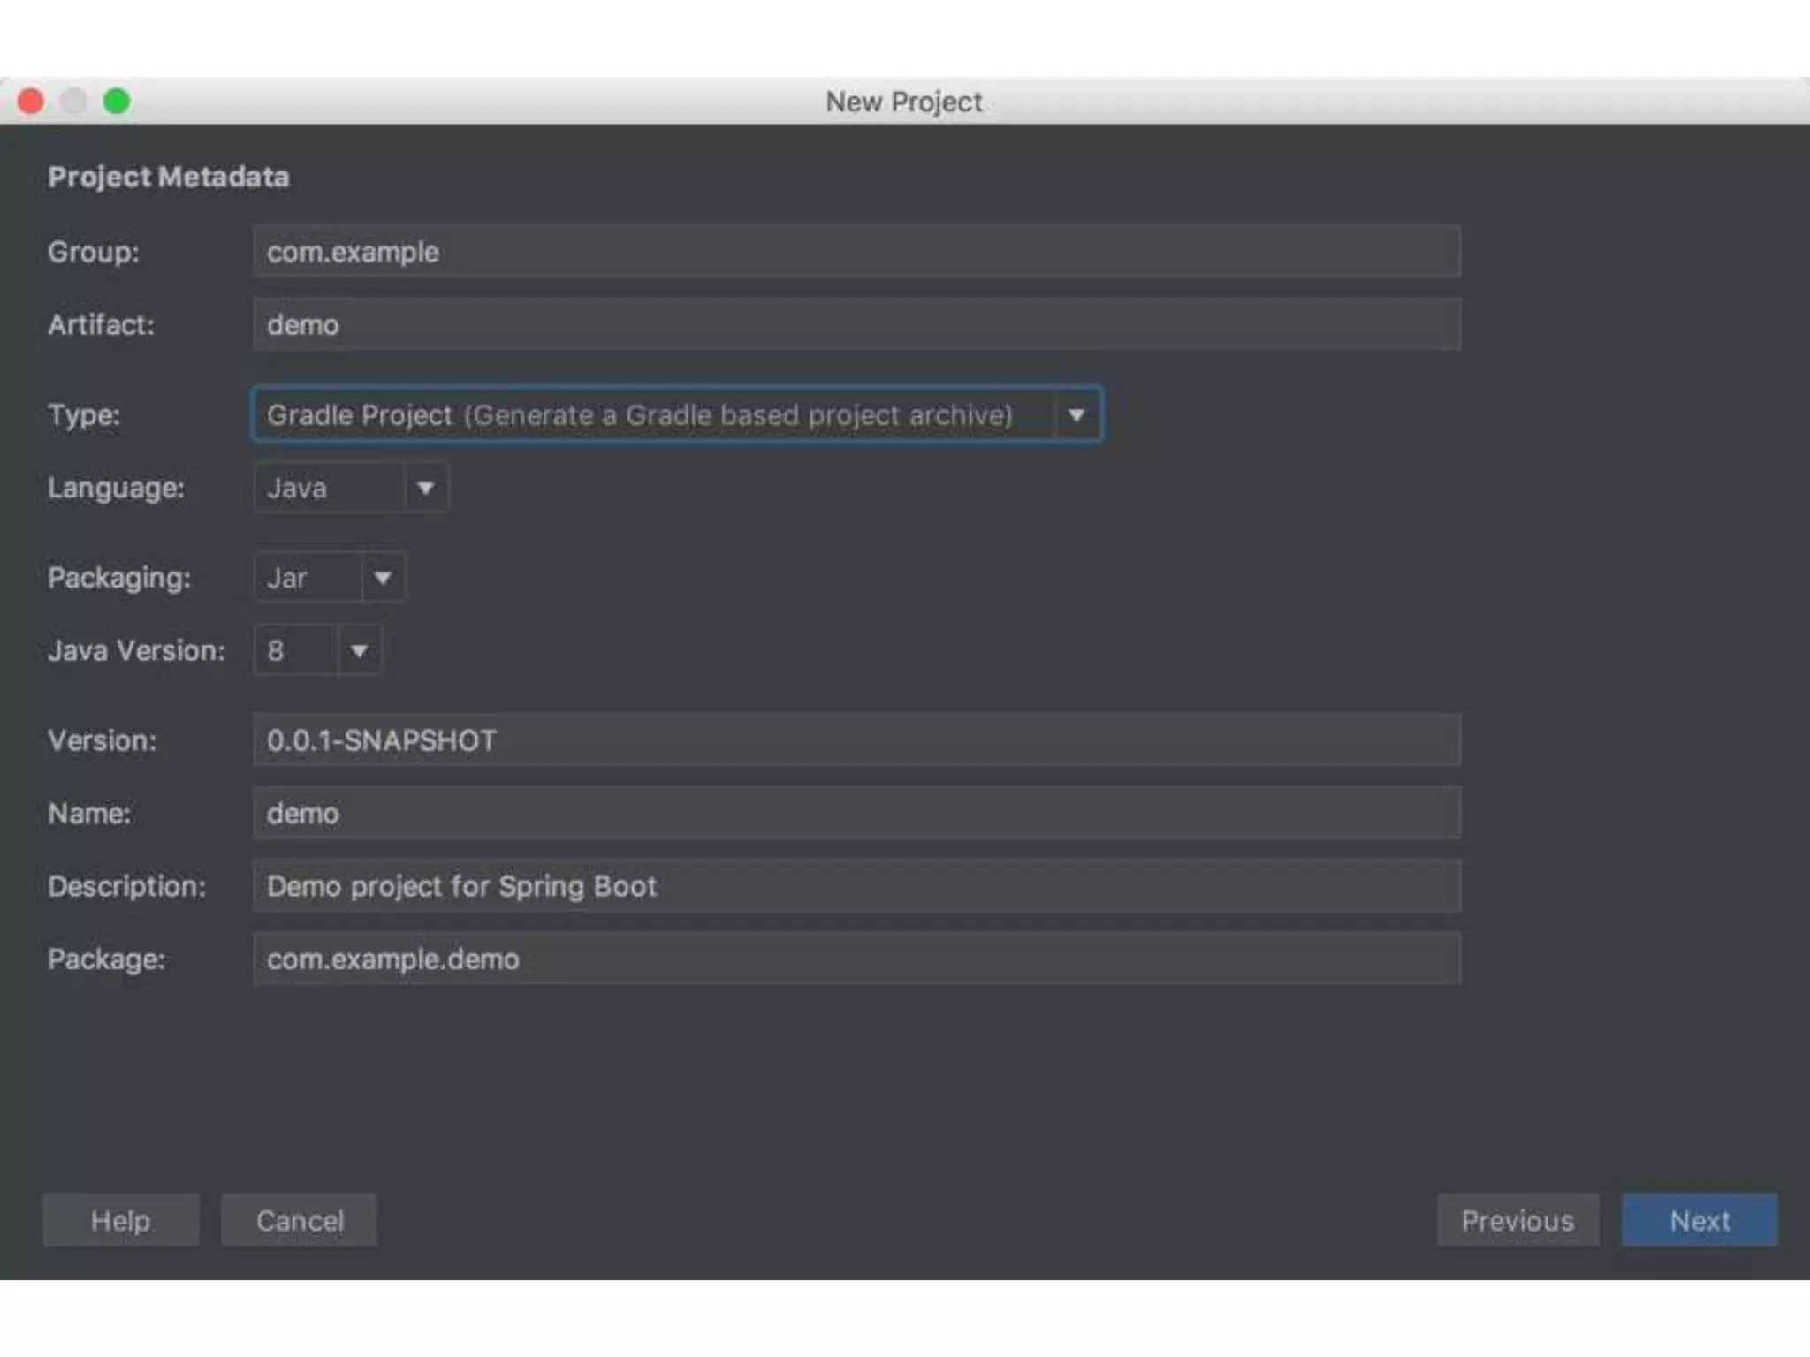Click the green zoom window button
Screen dimensions: 1810x1357
point(117,101)
